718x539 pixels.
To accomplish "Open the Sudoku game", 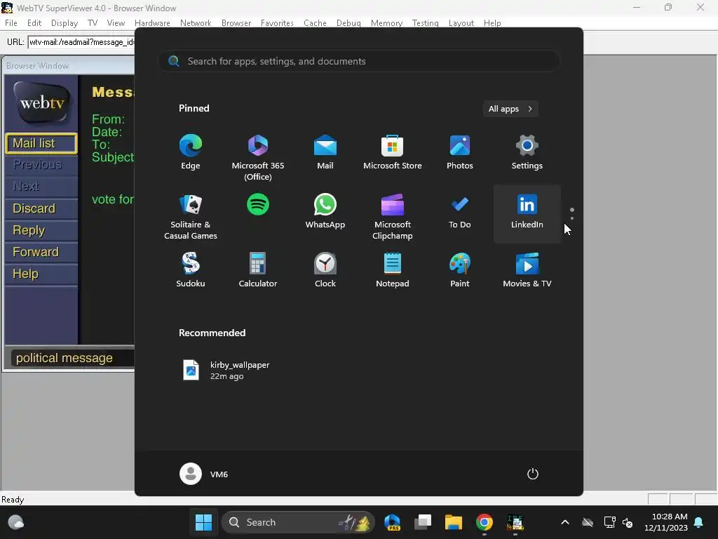I will point(191,270).
